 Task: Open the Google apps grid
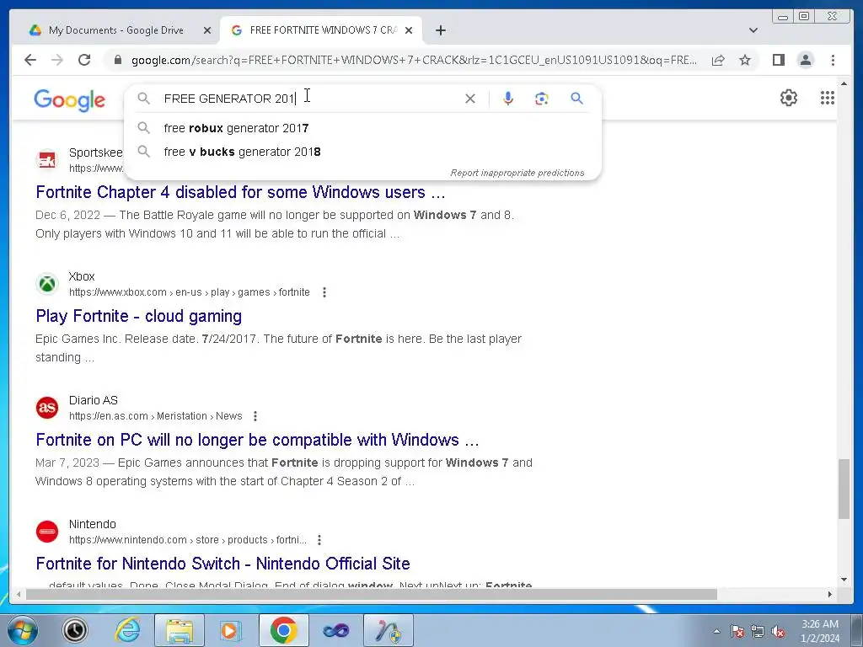point(828,98)
